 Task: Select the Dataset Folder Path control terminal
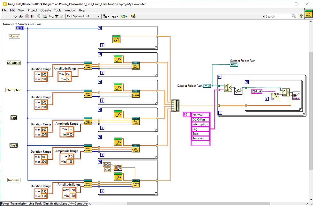click(207, 86)
